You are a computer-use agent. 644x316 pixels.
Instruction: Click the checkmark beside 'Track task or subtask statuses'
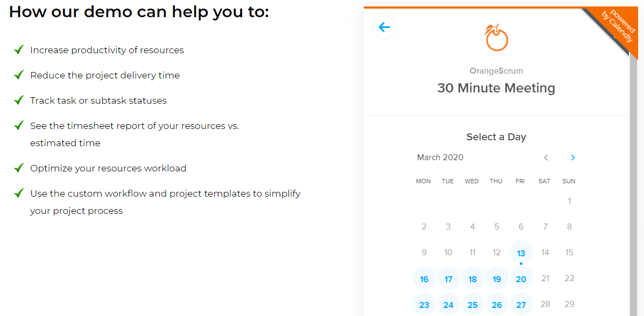[19, 100]
